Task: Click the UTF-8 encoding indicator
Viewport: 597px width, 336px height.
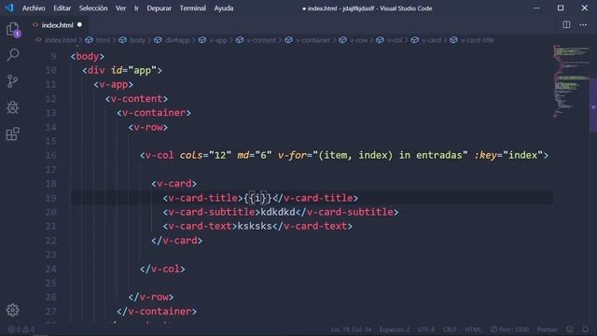Action: tap(426, 329)
